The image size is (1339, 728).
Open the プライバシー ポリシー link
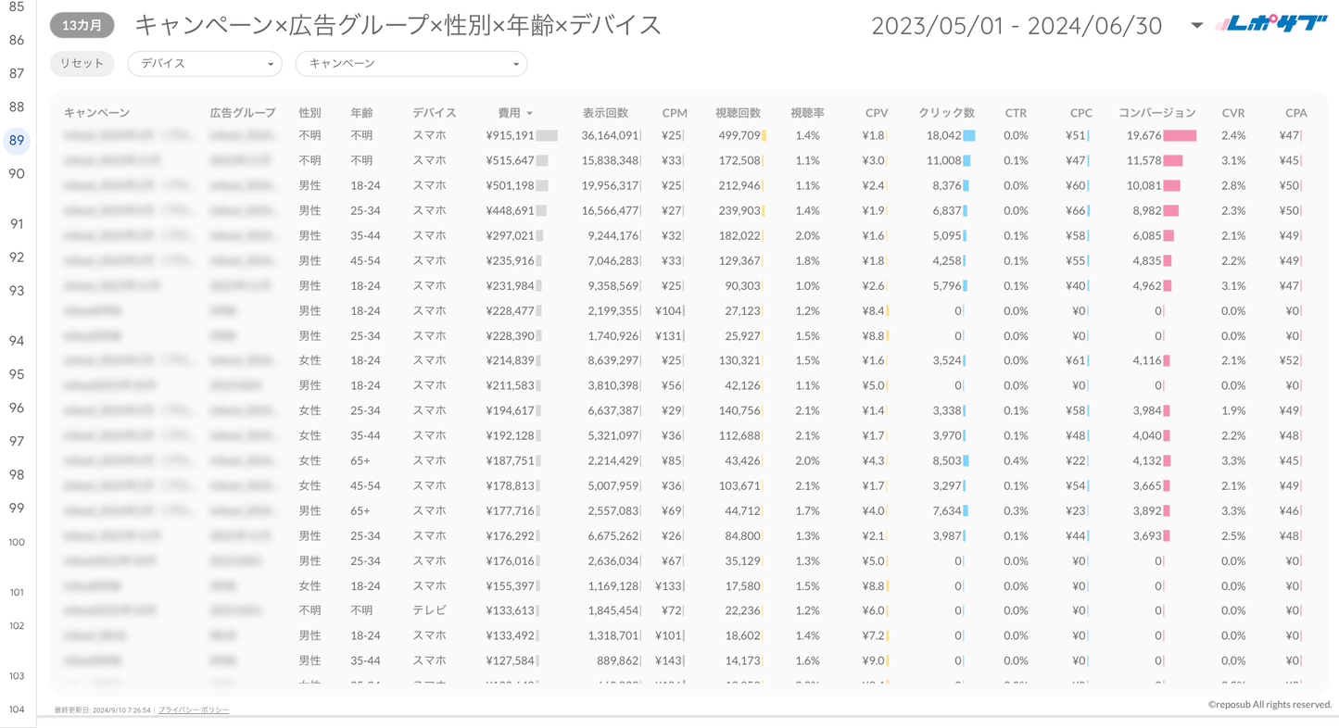(194, 710)
